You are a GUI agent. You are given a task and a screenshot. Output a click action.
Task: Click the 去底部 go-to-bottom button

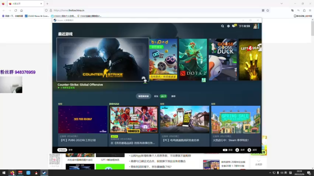(259, 163)
